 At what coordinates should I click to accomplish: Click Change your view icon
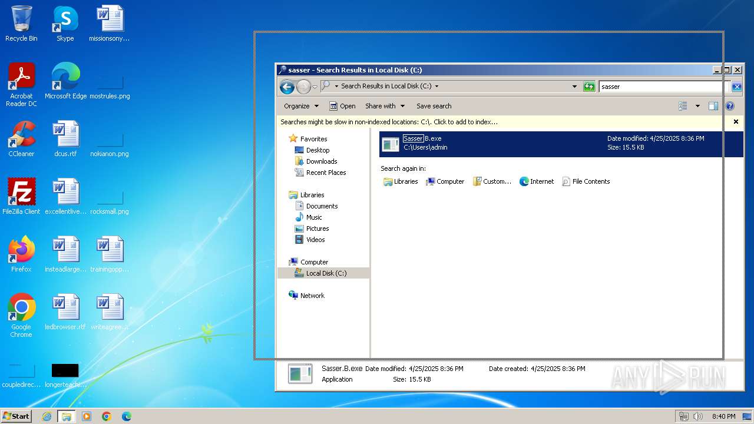click(x=683, y=106)
